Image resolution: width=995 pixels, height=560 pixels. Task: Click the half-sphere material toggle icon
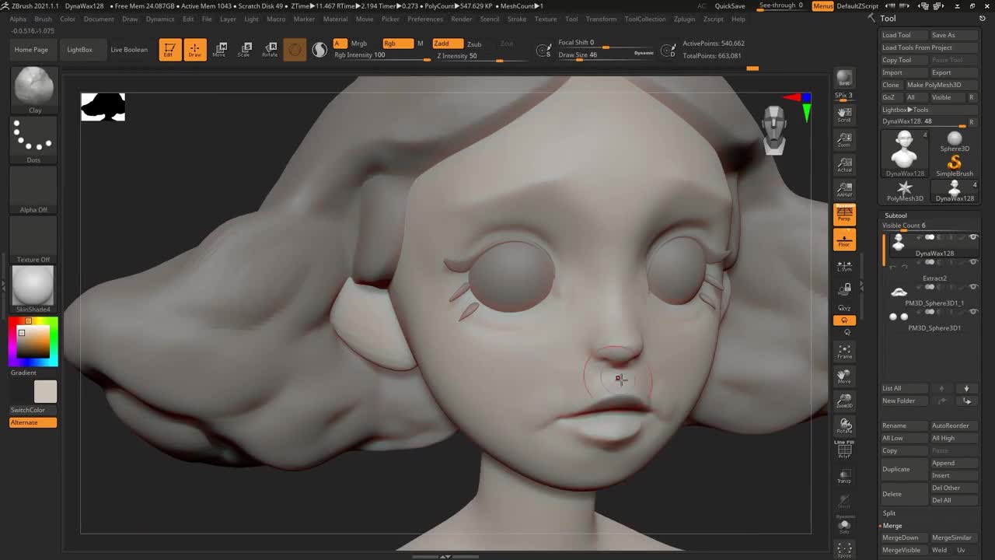pos(319,50)
